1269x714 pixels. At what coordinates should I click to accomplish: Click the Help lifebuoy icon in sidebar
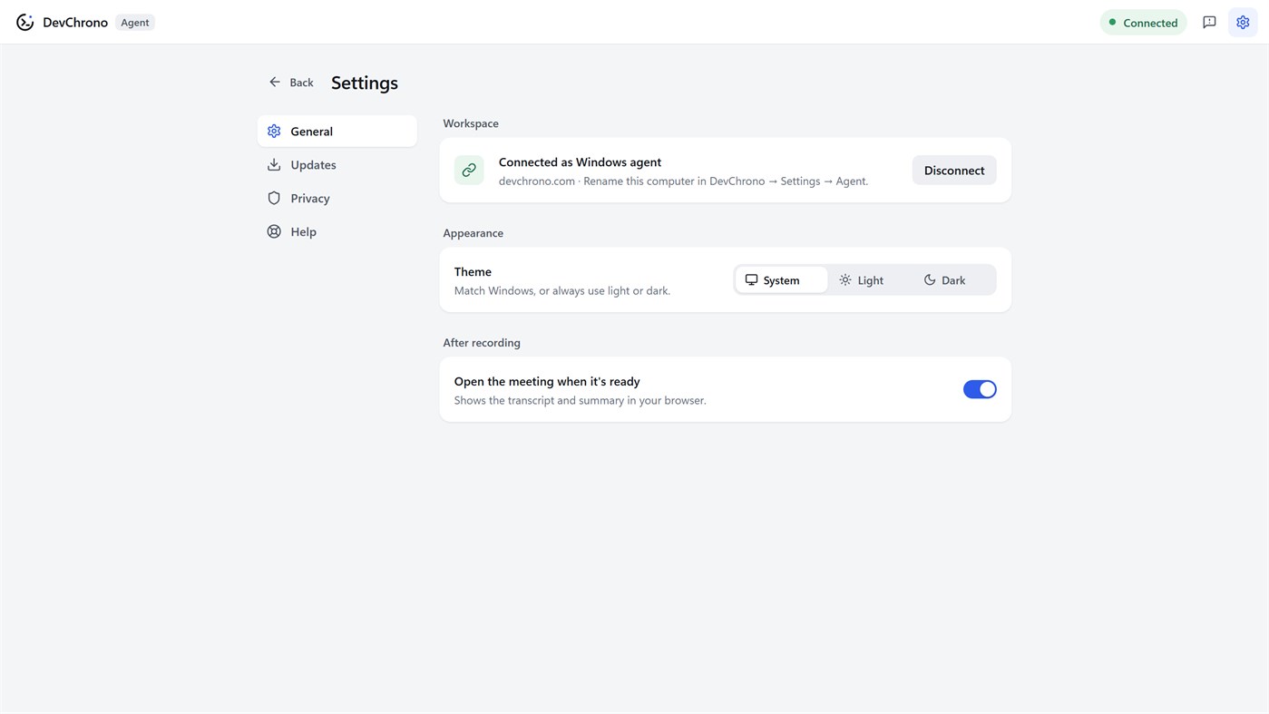pos(274,231)
